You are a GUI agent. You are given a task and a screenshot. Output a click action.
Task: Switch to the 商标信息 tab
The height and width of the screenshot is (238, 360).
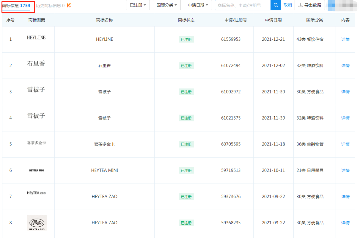coord(16,6)
